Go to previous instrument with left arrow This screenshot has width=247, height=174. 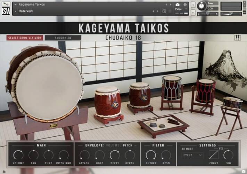(166, 5)
